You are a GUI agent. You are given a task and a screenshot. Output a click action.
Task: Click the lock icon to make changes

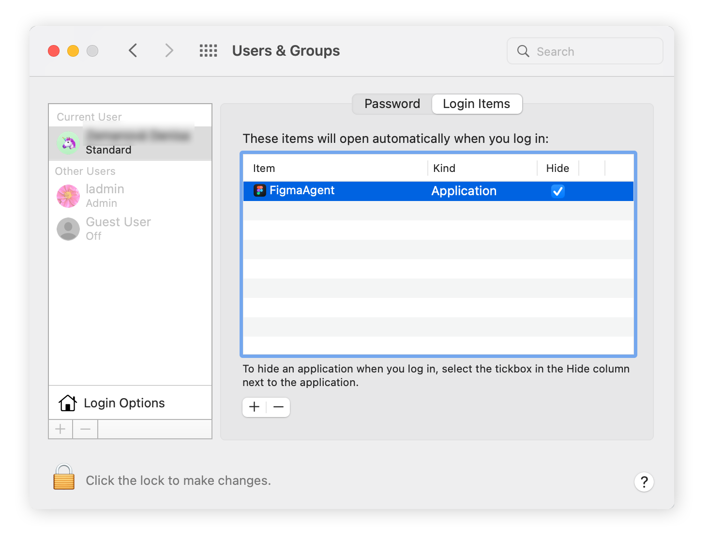tap(63, 478)
